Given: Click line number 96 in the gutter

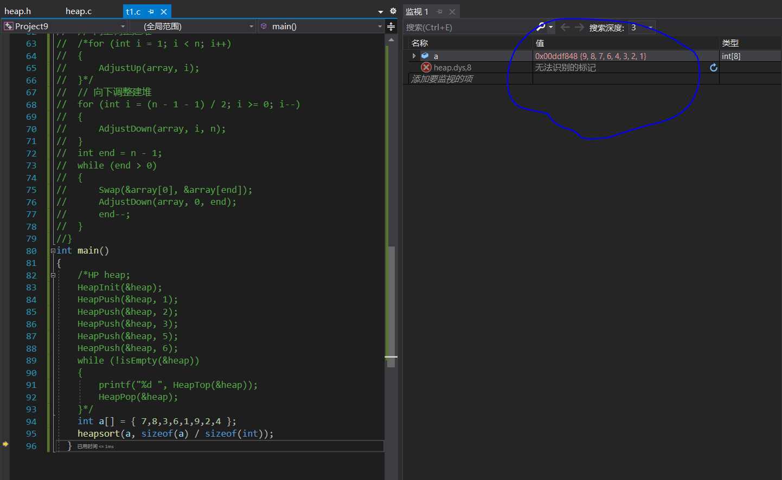Looking at the screenshot, I should click(31, 446).
